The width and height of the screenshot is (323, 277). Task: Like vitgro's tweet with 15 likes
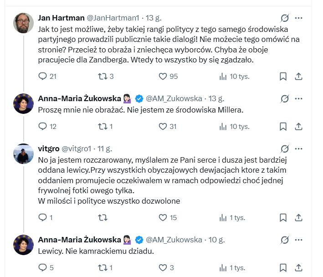coord(163,218)
